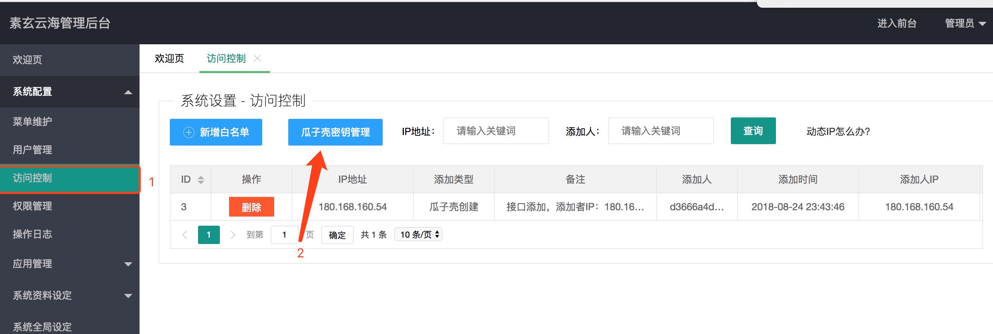Go to previous page arrow

point(185,235)
